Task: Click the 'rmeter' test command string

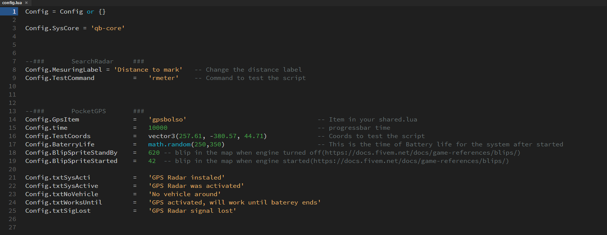Action: (164, 78)
